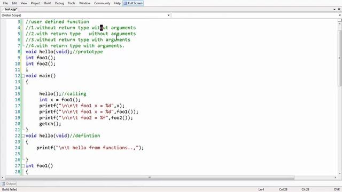Open the Debug menu
The width and height of the screenshot is (342, 192).
[59, 3]
